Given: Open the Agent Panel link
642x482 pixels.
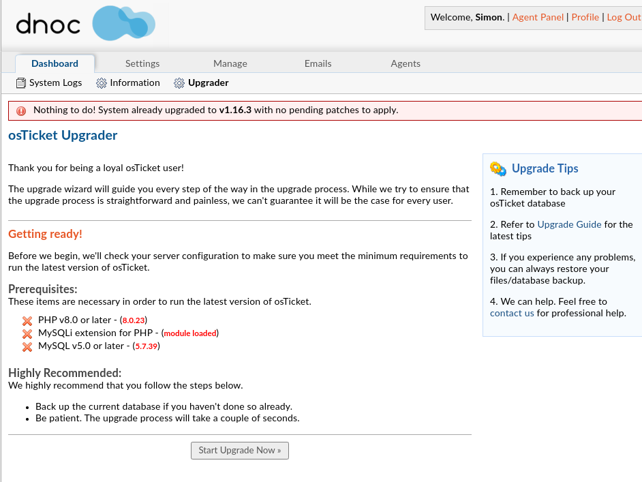Looking at the screenshot, I should 538,17.
